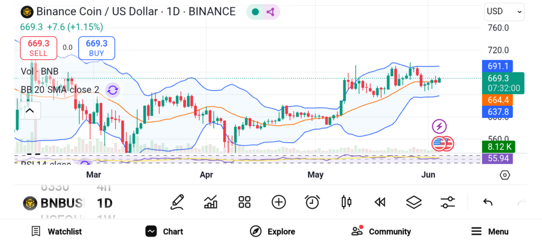Tap the purple share nodes icon
Image resolution: width=542 pixels, height=244 pixels.
point(270,12)
